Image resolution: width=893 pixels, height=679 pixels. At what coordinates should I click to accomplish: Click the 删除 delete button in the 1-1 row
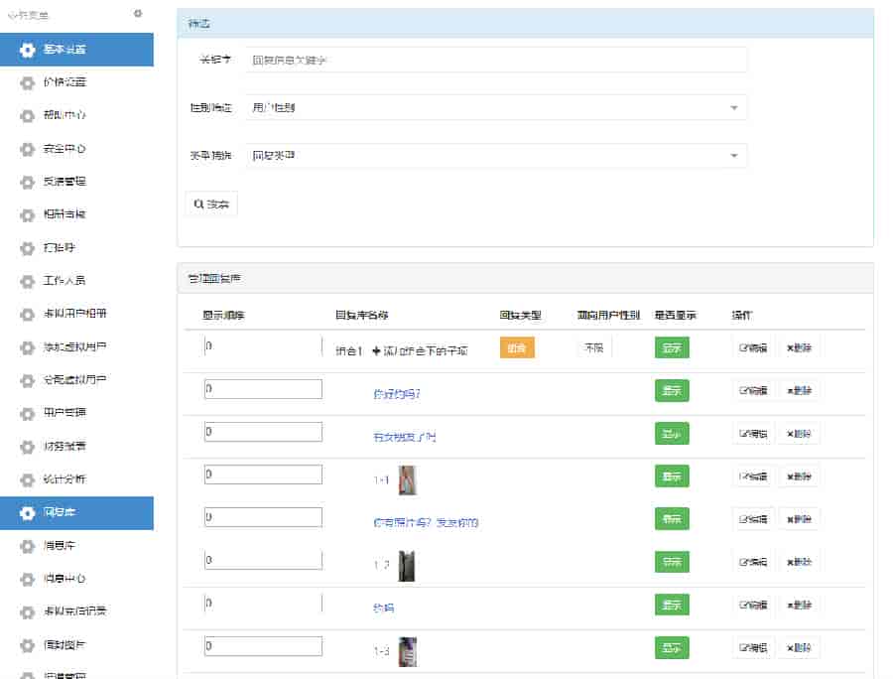[799, 476]
